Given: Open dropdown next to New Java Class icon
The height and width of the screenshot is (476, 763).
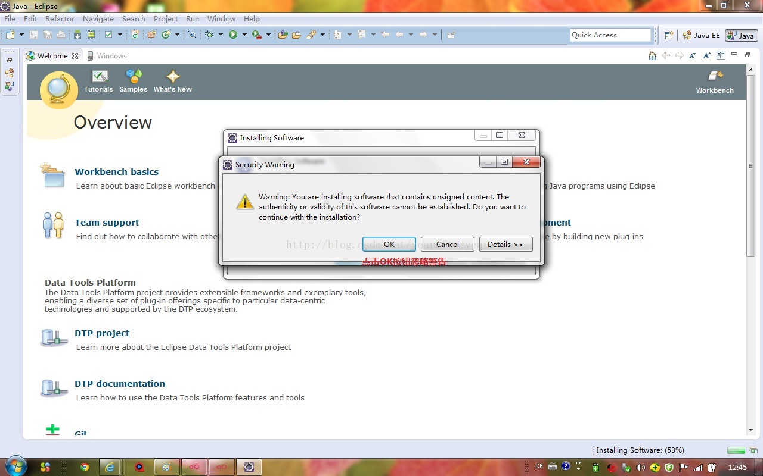Looking at the screenshot, I should pyautogui.click(x=177, y=35).
